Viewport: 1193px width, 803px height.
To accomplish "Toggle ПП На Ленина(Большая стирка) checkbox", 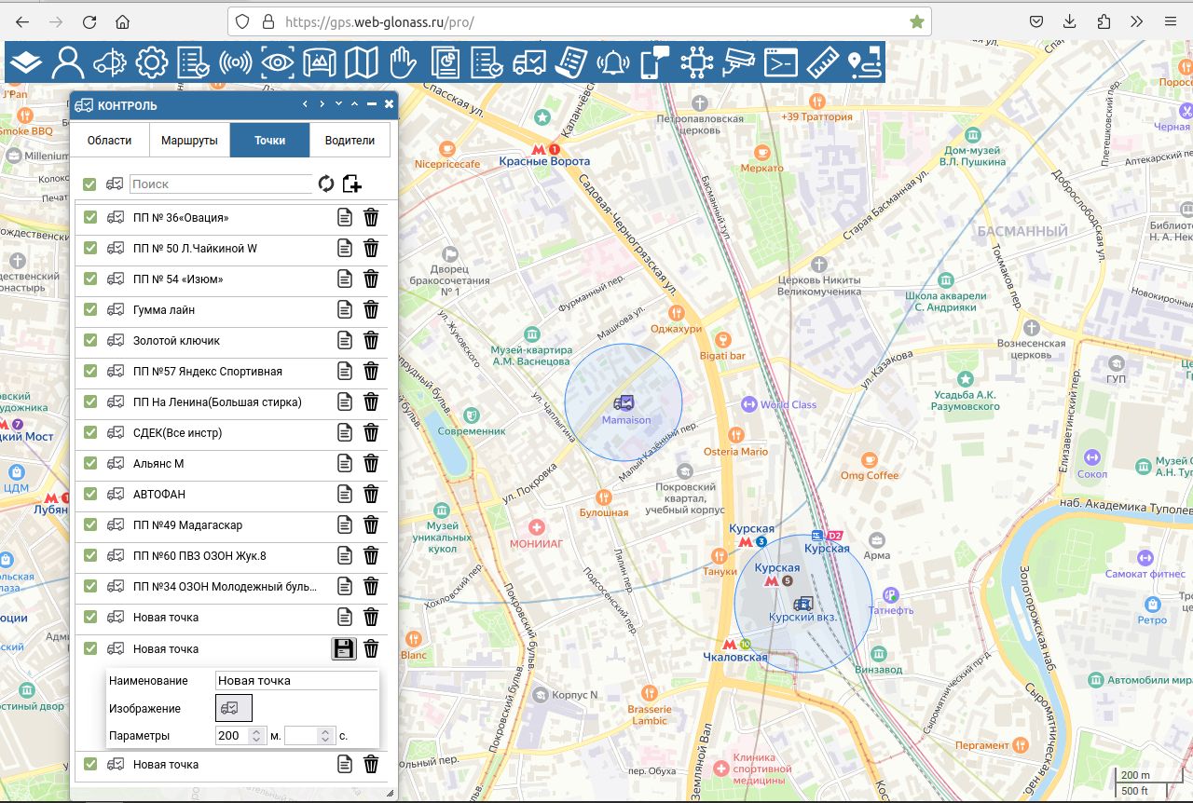I will tap(90, 402).
